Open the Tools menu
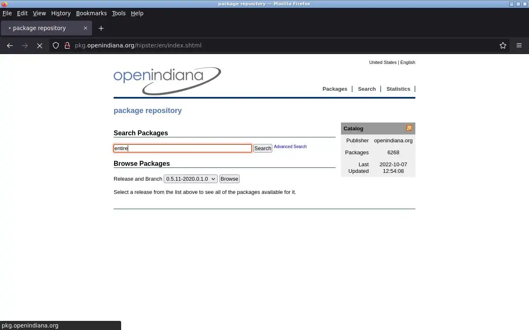Screen dimensions: 529x330 pos(119,13)
